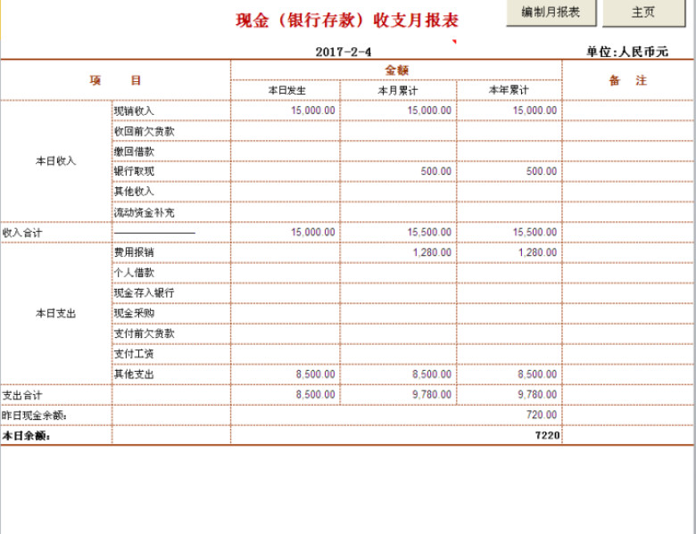This screenshot has width=696, height=534.
Task: Select 其他支出 本年累计 value 8,500.00
Action: tap(537, 374)
